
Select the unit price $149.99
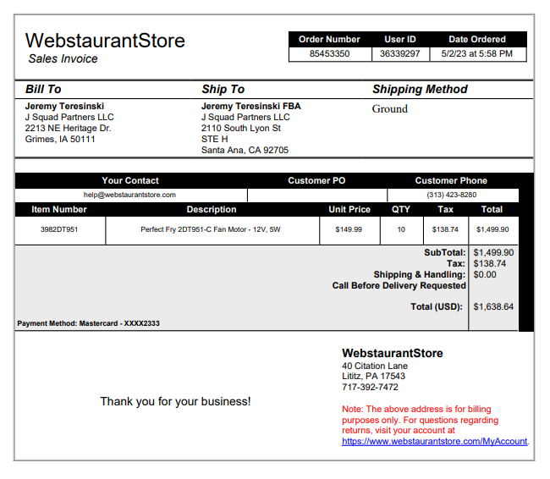click(349, 229)
